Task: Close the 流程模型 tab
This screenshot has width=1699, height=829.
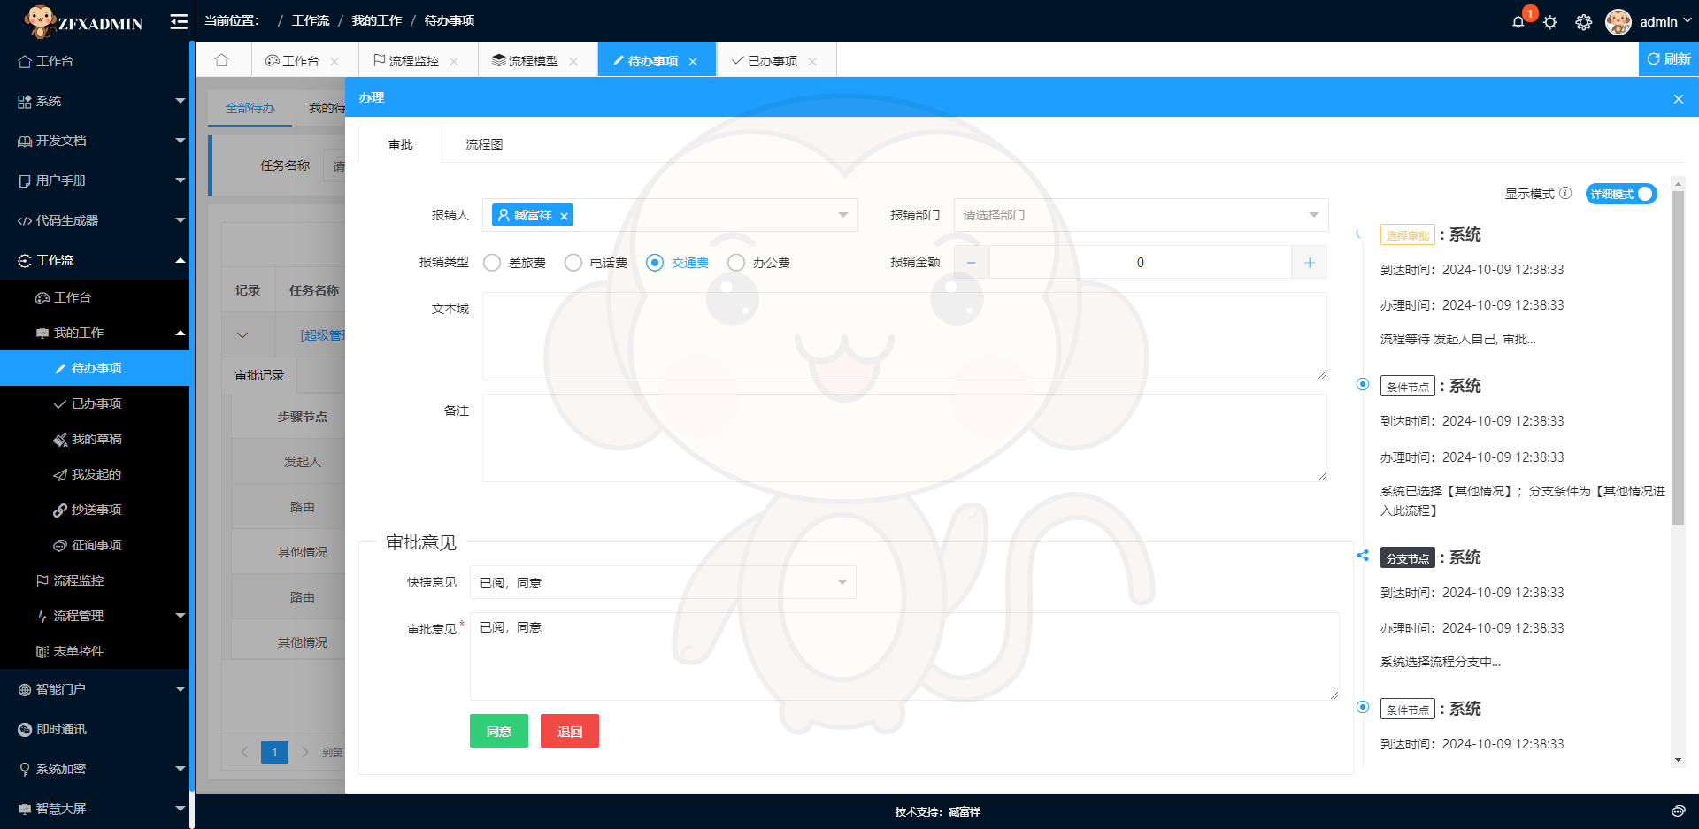Action: 573,61
